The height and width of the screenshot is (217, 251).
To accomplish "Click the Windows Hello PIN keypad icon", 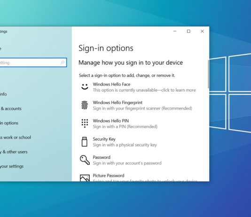I will pos(85,123).
